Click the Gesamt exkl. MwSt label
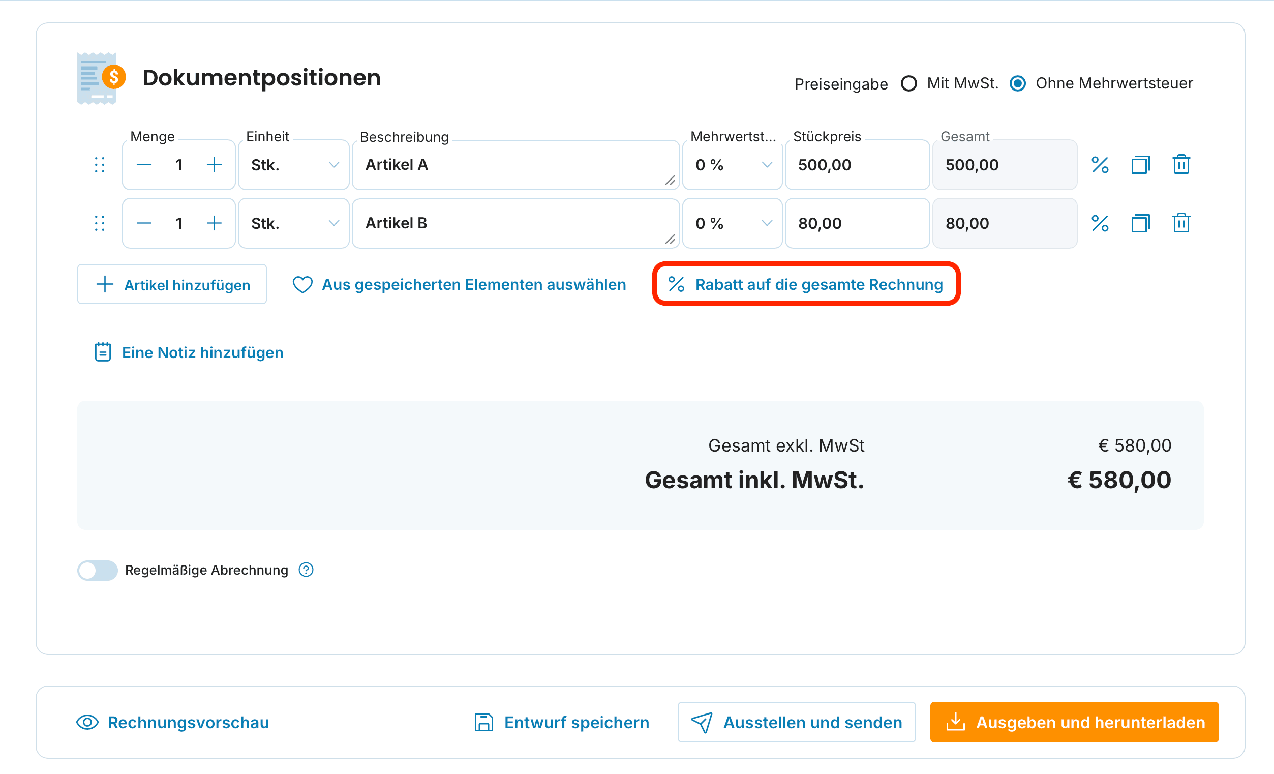The height and width of the screenshot is (774, 1274). coord(786,445)
